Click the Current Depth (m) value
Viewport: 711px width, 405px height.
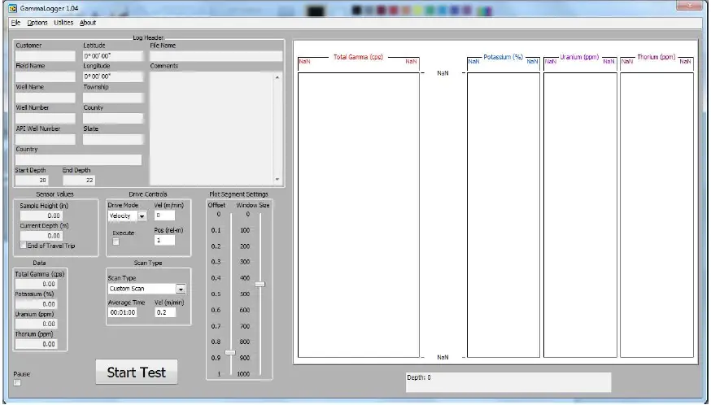coord(41,236)
